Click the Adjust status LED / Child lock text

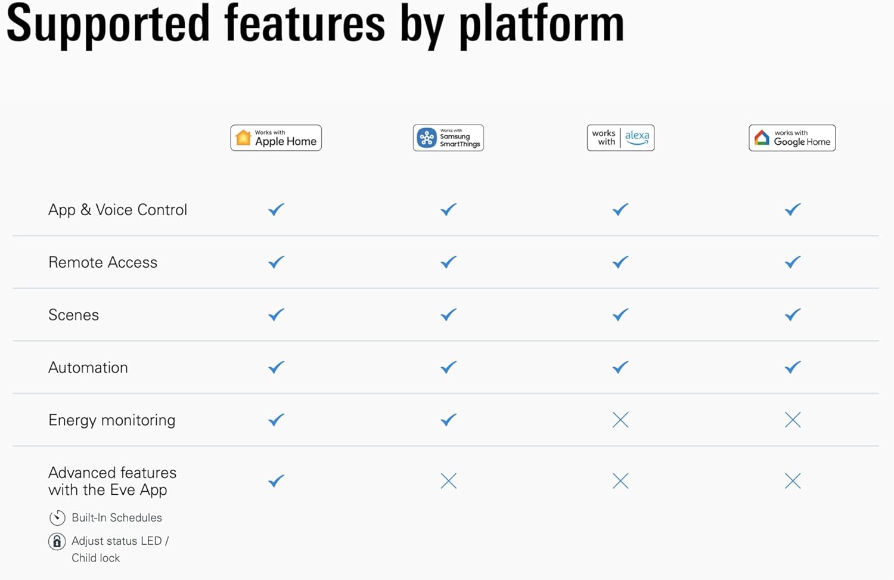120,549
